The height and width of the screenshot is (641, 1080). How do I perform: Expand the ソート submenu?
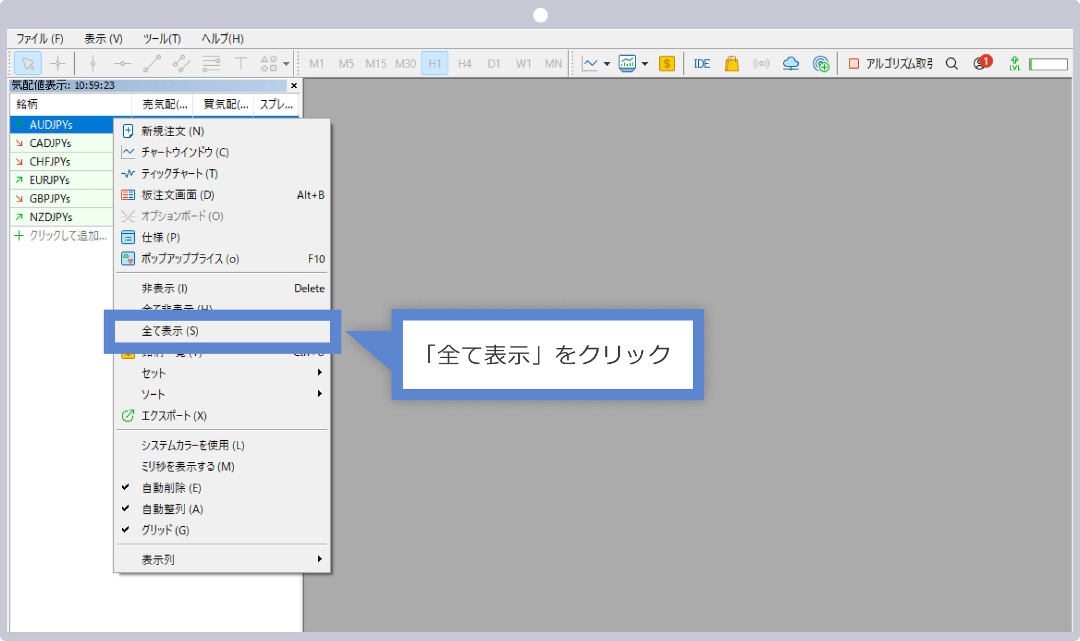point(222,394)
